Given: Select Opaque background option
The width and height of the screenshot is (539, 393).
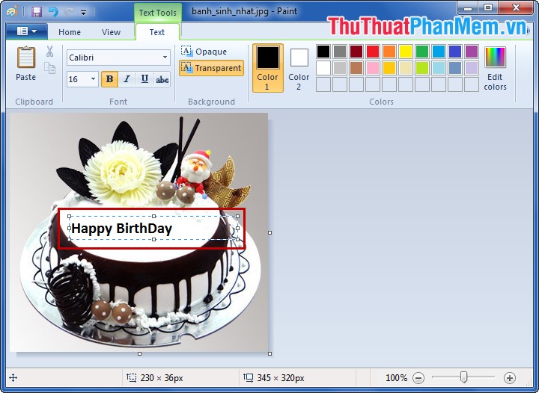Looking at the screenshot, I should tap(204, 52).
